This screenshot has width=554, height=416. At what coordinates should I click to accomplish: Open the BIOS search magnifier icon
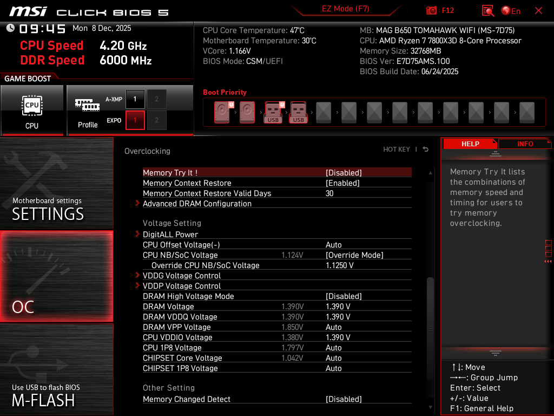pyautogui.click(x=487, y=11)
